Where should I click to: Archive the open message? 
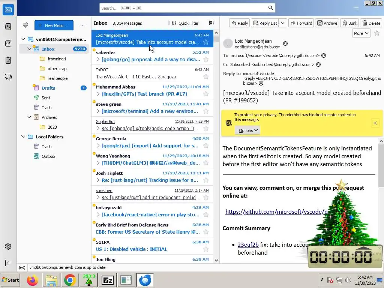327,23
